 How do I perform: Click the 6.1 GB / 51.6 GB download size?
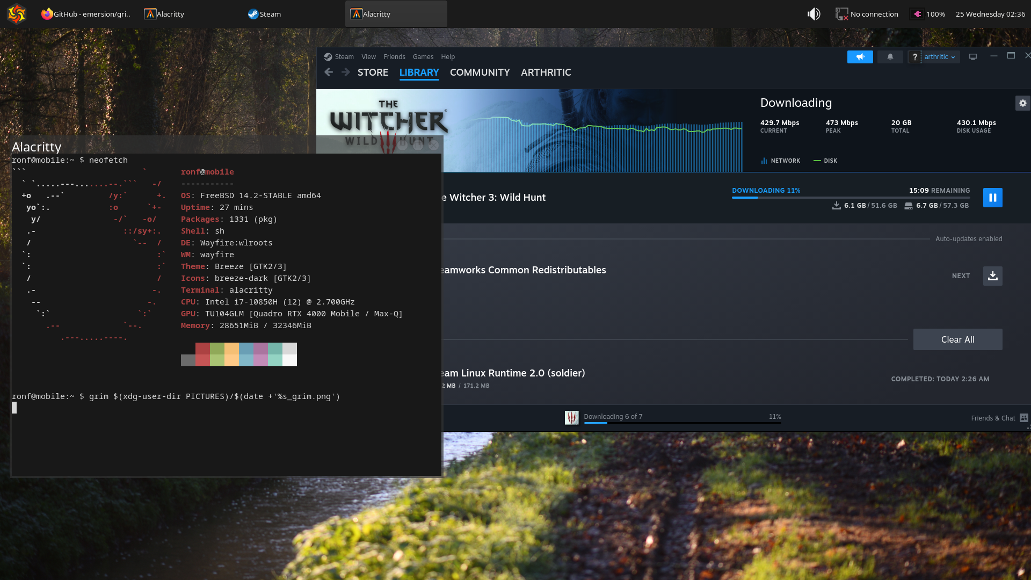click(865, 205)
